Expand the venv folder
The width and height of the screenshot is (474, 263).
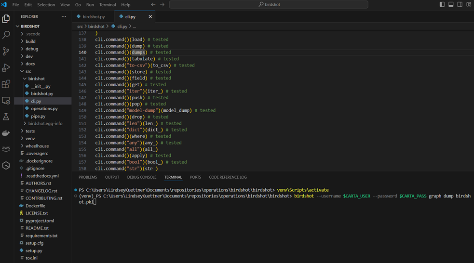43,138
